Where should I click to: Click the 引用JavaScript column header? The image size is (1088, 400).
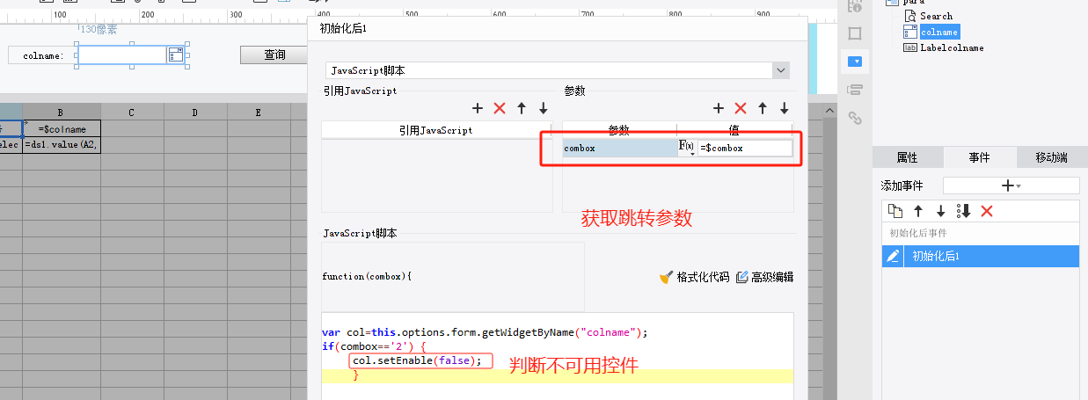click(x=436, y=130)
